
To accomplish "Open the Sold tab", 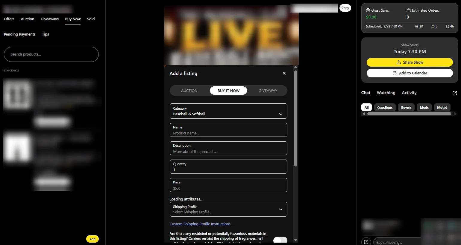I will tap(91, 19).
